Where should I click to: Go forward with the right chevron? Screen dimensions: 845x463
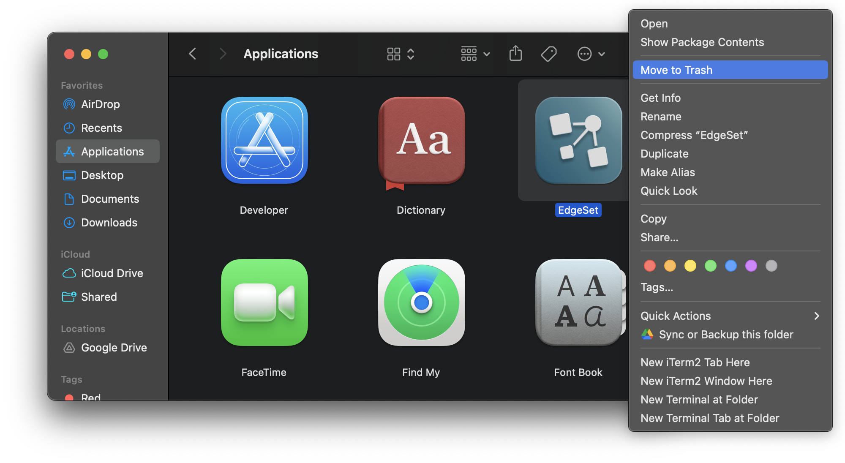tap(223, 54)
